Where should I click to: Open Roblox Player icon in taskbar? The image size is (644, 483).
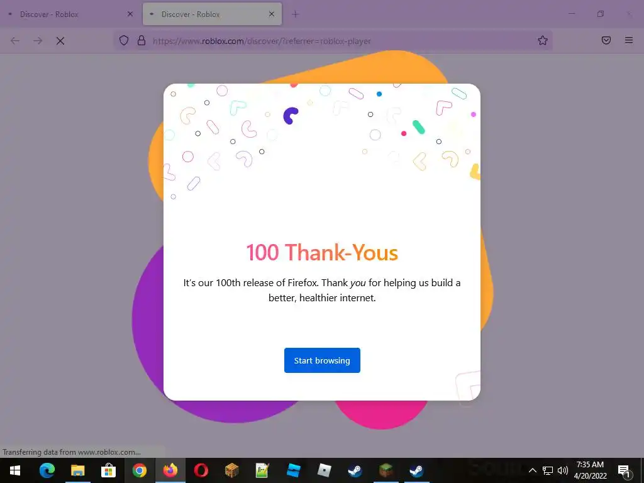[324, 470]
